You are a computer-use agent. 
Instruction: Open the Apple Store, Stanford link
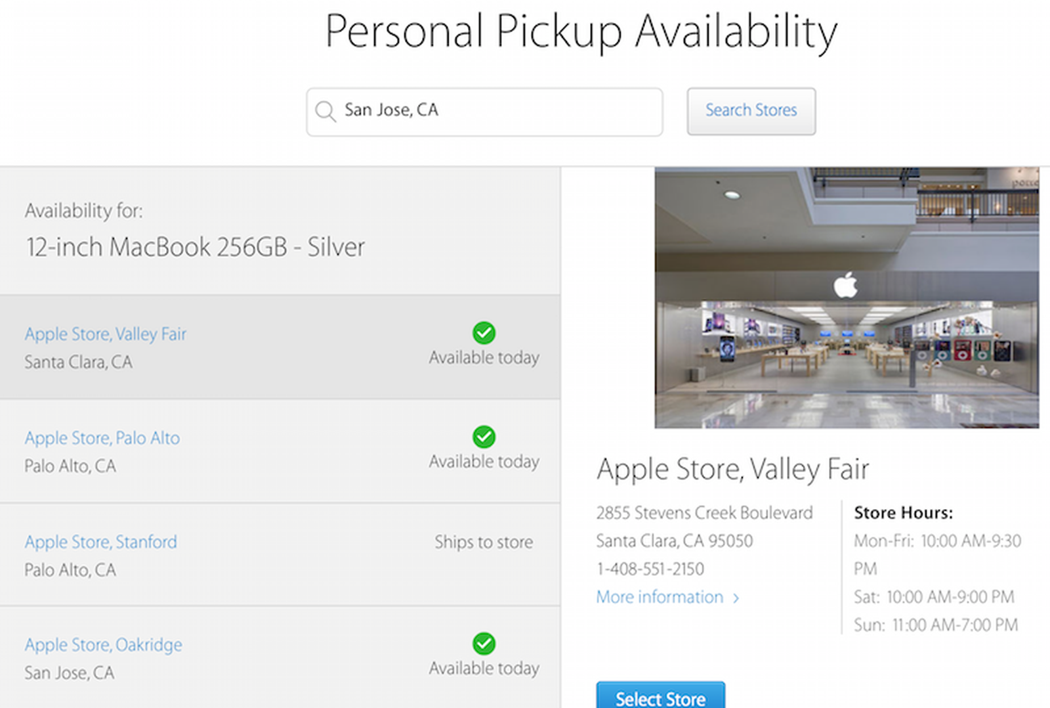[x=101, y=542]
